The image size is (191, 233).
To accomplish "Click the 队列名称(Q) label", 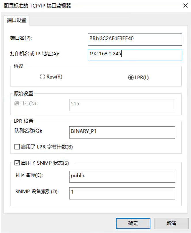I will [28, 131].
